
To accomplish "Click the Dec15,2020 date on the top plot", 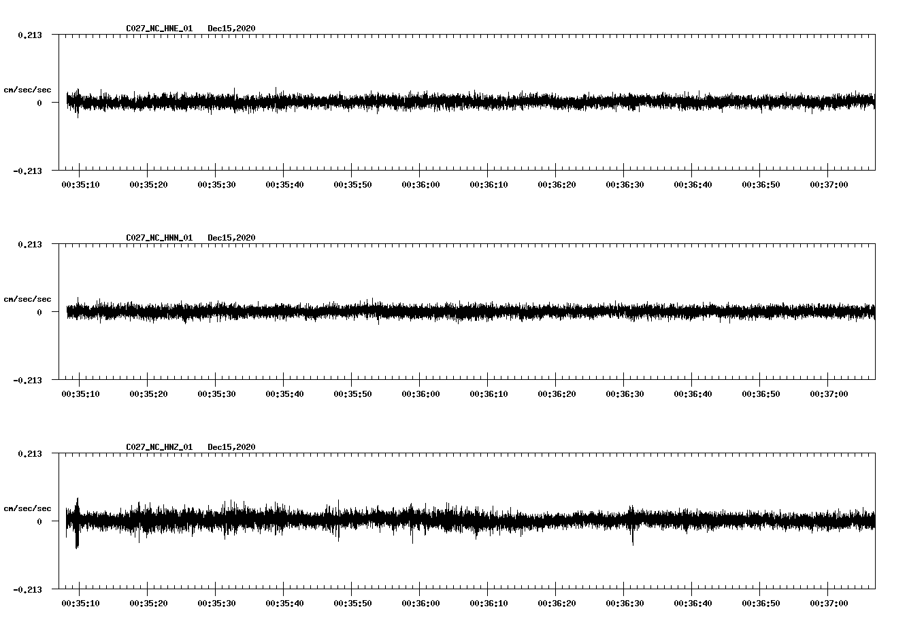I will (x=233, y=29).
